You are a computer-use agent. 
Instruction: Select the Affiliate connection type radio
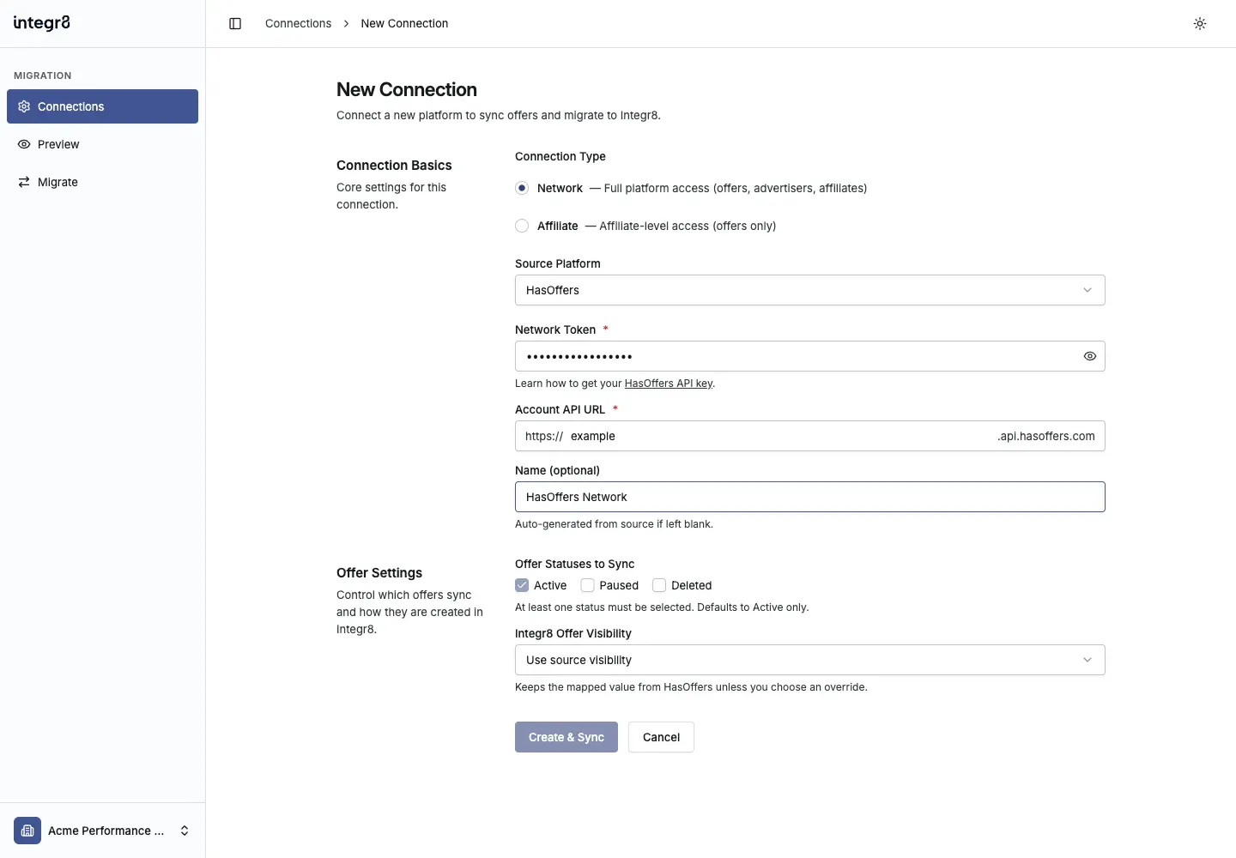[x=522, y=226]
